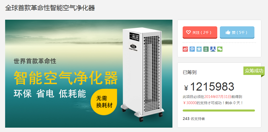Screen dimensions: 268x132
Task: Click the deadline date 2014年07月31日
Action: pyautogui.click(x=218, y=97)
